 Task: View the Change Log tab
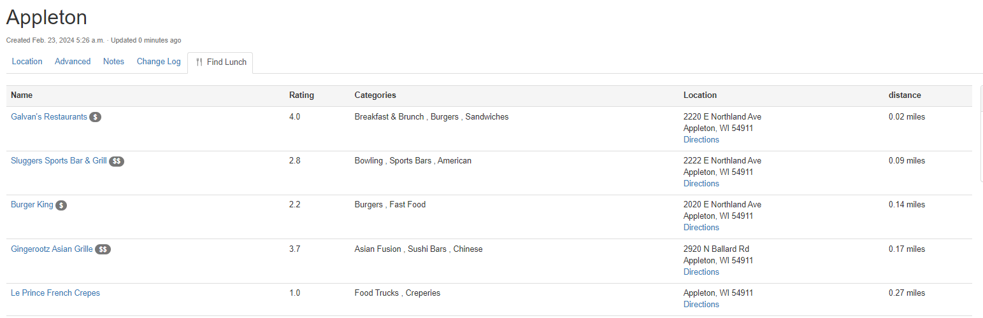tap(159, 62)
